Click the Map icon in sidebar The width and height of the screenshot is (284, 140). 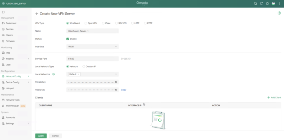tap(3, 53)
